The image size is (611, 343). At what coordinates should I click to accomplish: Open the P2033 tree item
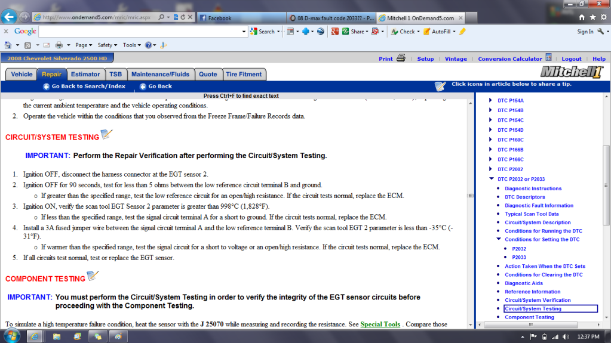tap(518, 257)
